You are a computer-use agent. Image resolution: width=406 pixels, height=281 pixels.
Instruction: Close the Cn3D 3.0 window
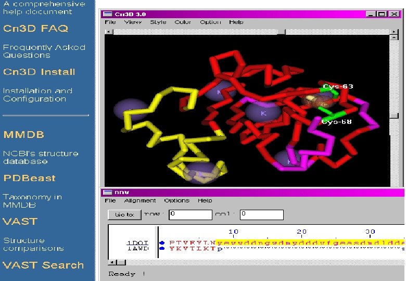(395, 14)
